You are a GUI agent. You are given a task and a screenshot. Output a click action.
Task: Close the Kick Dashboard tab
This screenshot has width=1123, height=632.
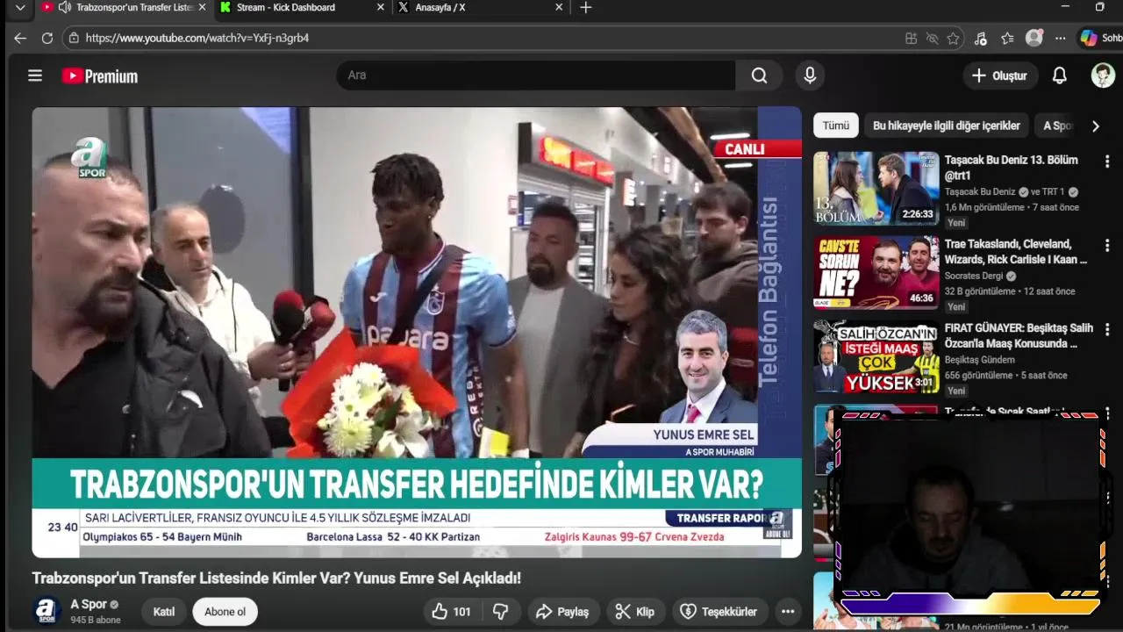[380, 7]
